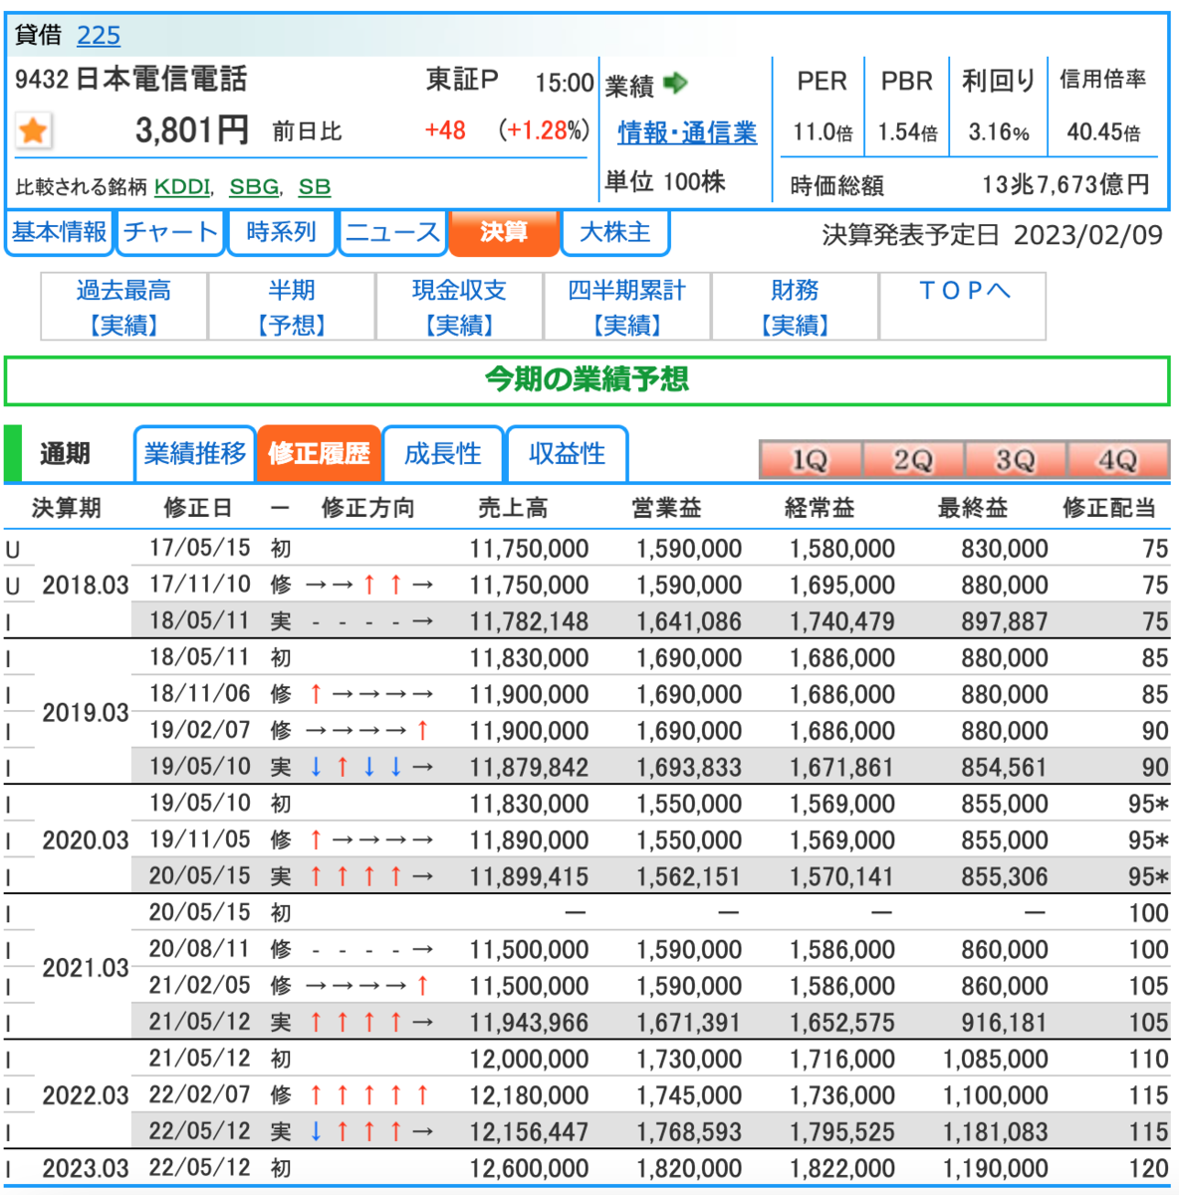The height and width of the screenshot is (1195, 1179).
Task: Click the 9432 日本電信電話 company name
Action: coord(130,80)
